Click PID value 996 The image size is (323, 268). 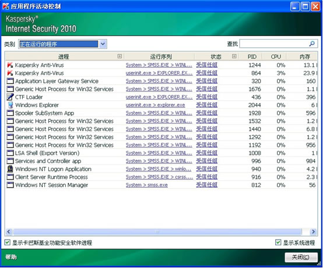click(256, 161)
